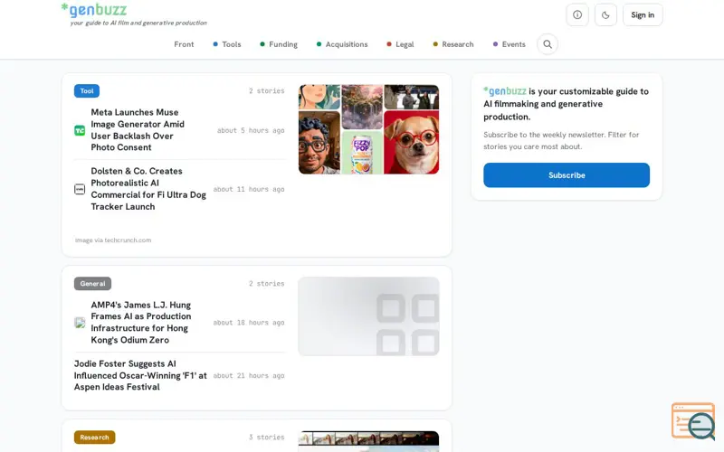Switch to the Research category
The image size is (724, 452).
click(x=453, y=44)
